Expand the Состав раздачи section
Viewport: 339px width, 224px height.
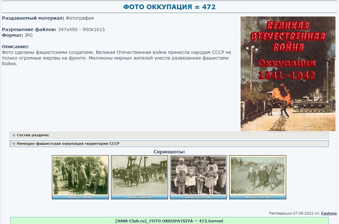click(33, 135)
